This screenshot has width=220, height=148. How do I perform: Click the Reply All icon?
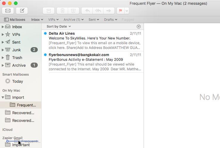[x=98, y=11]
